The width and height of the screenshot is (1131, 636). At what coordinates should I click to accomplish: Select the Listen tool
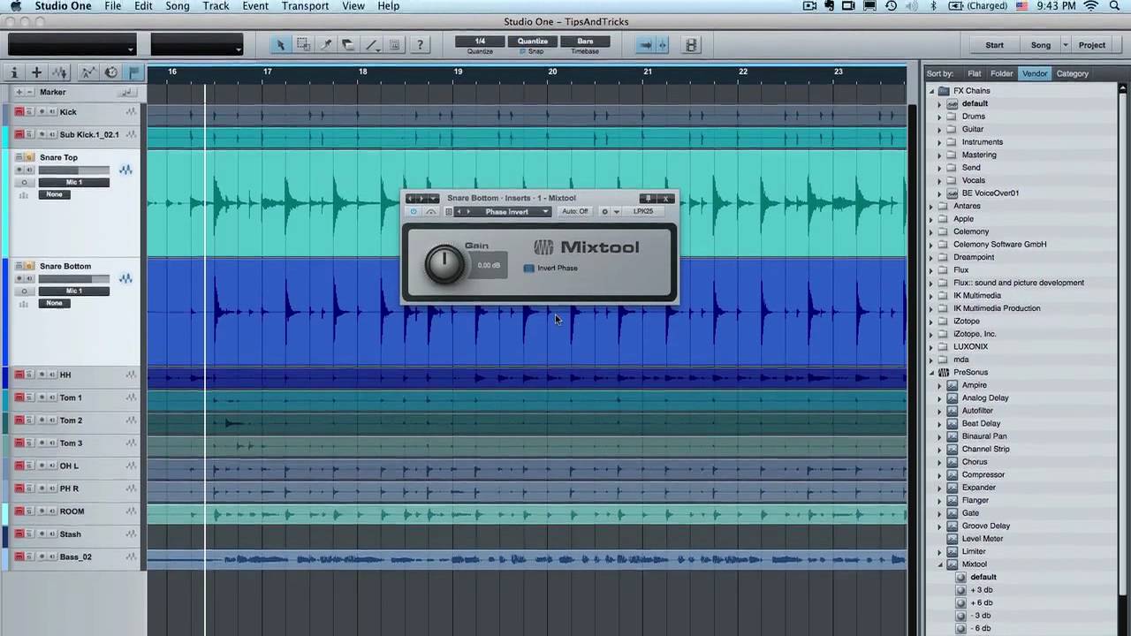(x=394, y=45)
